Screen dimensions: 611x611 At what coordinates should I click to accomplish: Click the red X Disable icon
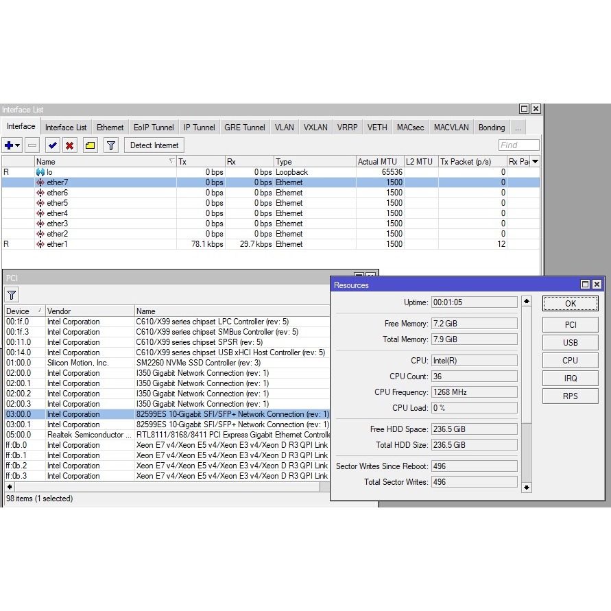pyautogui.click(x=70, y=145)
